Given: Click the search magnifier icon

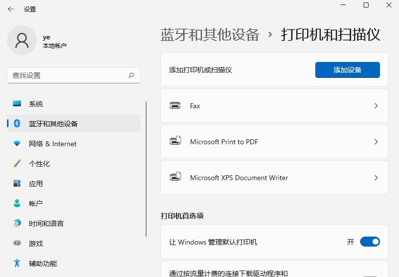Looking at the screenshot, I should (x=131, y=75).
